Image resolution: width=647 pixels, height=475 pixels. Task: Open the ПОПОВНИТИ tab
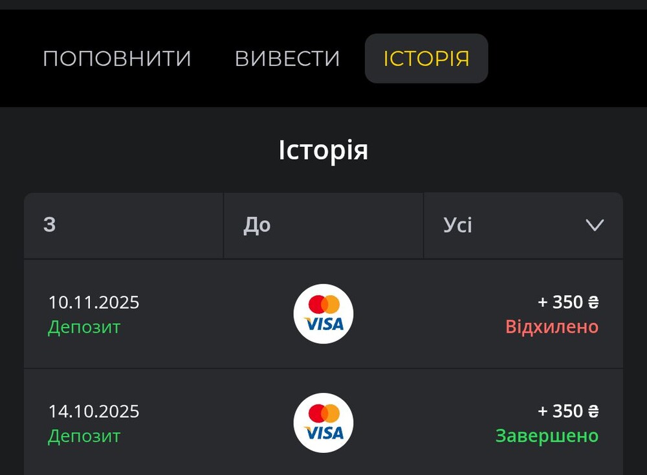117,59
